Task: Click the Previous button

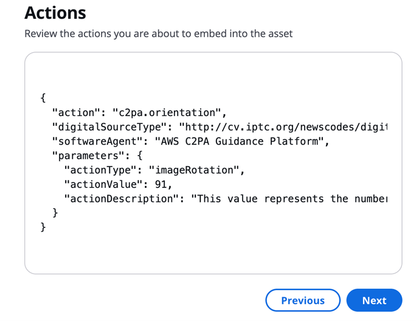Action: pyautogui.click(x=303, y=300)
